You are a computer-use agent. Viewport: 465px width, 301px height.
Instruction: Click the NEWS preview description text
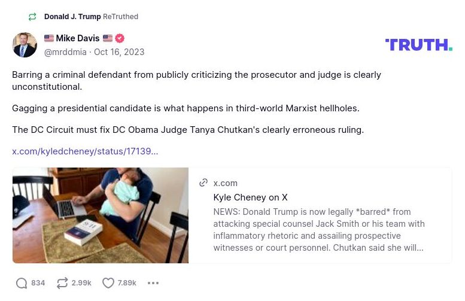[x=320, y=230]
